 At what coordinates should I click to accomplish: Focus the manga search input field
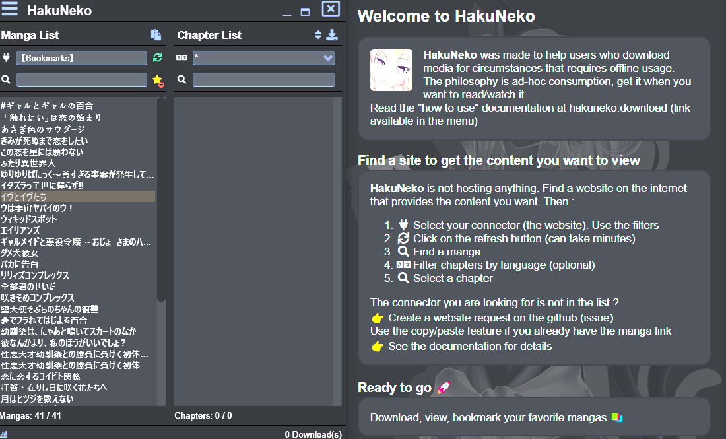82,80
